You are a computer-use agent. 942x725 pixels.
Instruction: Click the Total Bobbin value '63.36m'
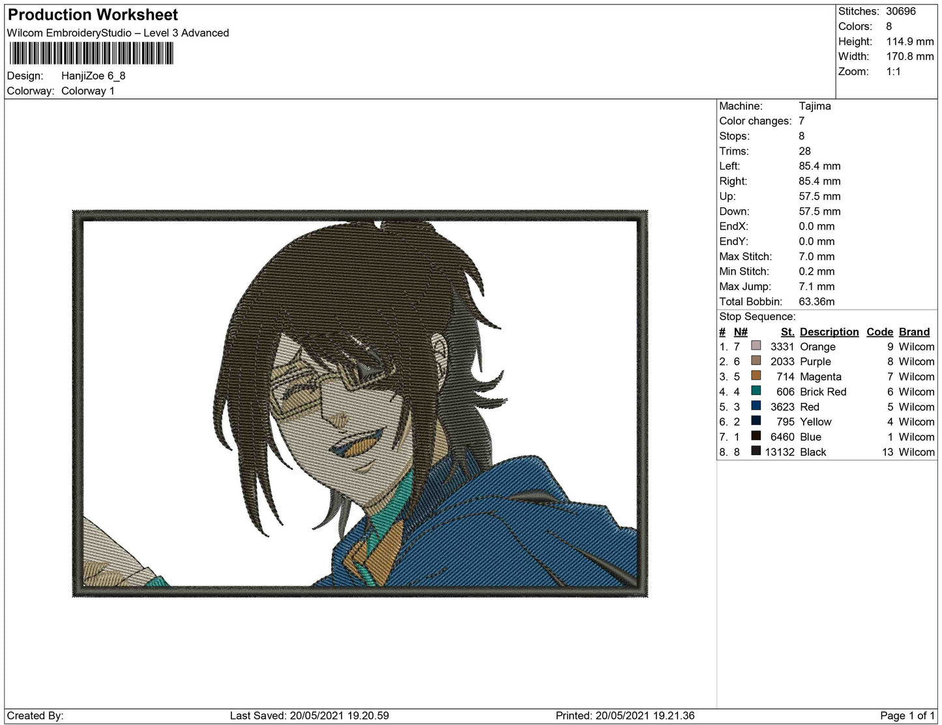pyautogui.click(x=817, y=301)
